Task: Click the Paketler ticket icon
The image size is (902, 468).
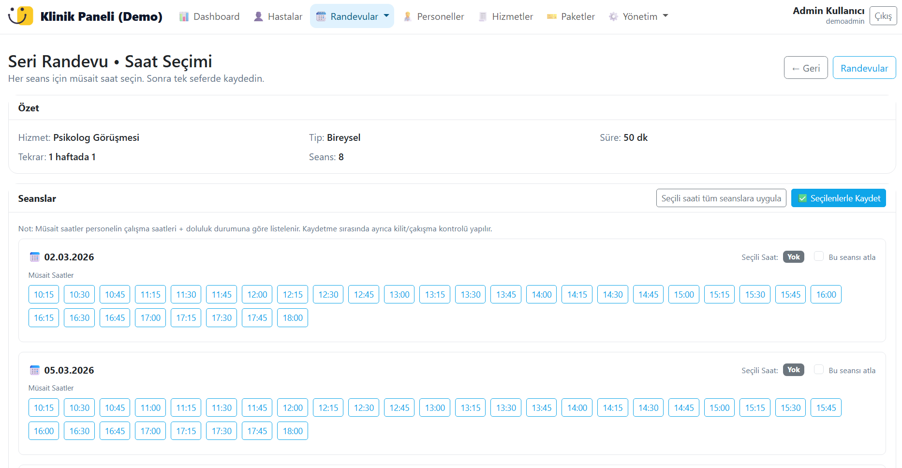Action: pyautogui.click(x=552, y=17)
